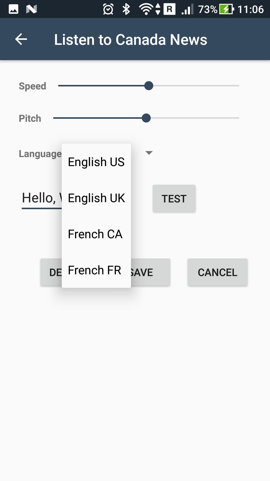Select French CA language option

96,234
